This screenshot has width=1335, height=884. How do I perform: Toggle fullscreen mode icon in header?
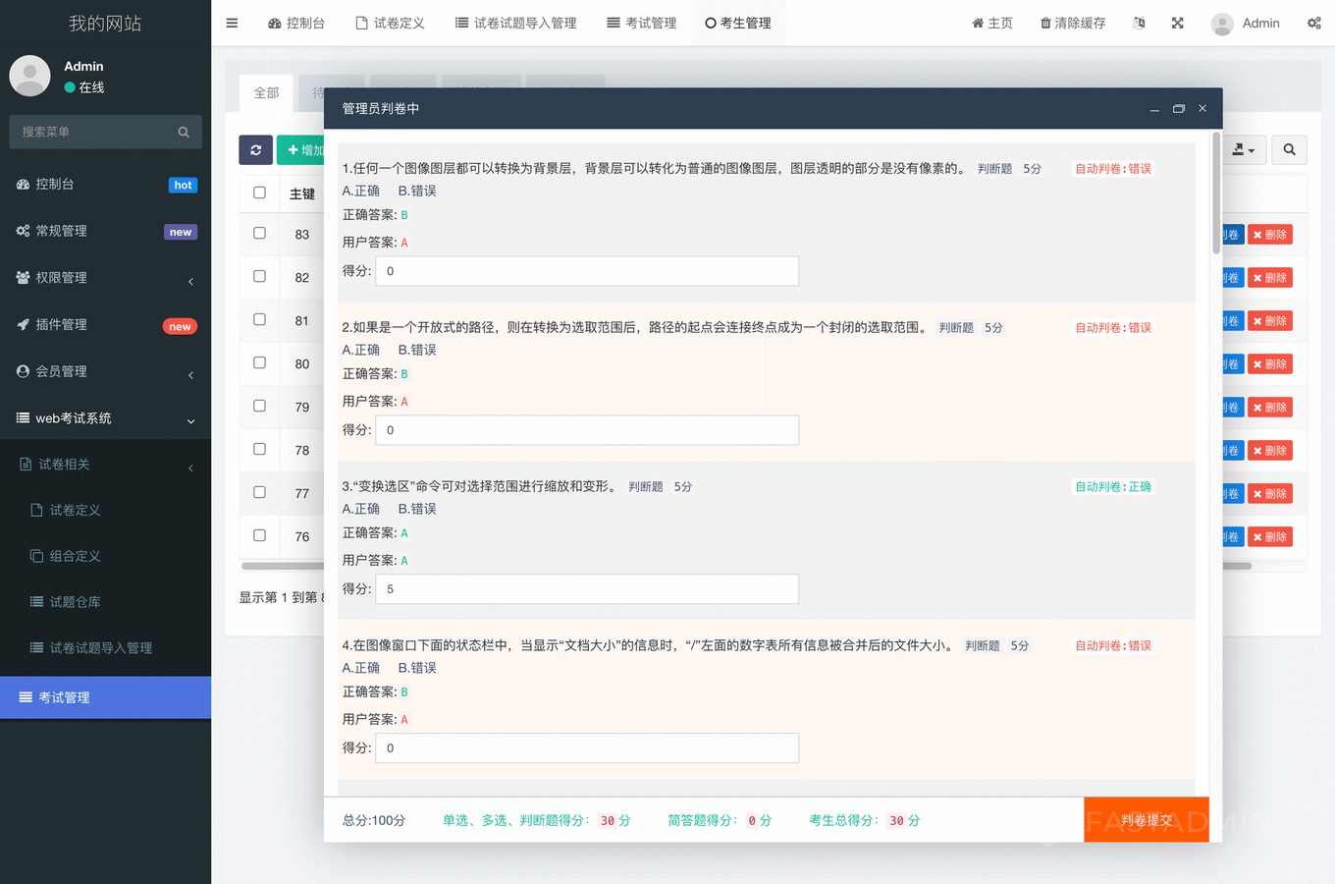(x=1177, y=23)
